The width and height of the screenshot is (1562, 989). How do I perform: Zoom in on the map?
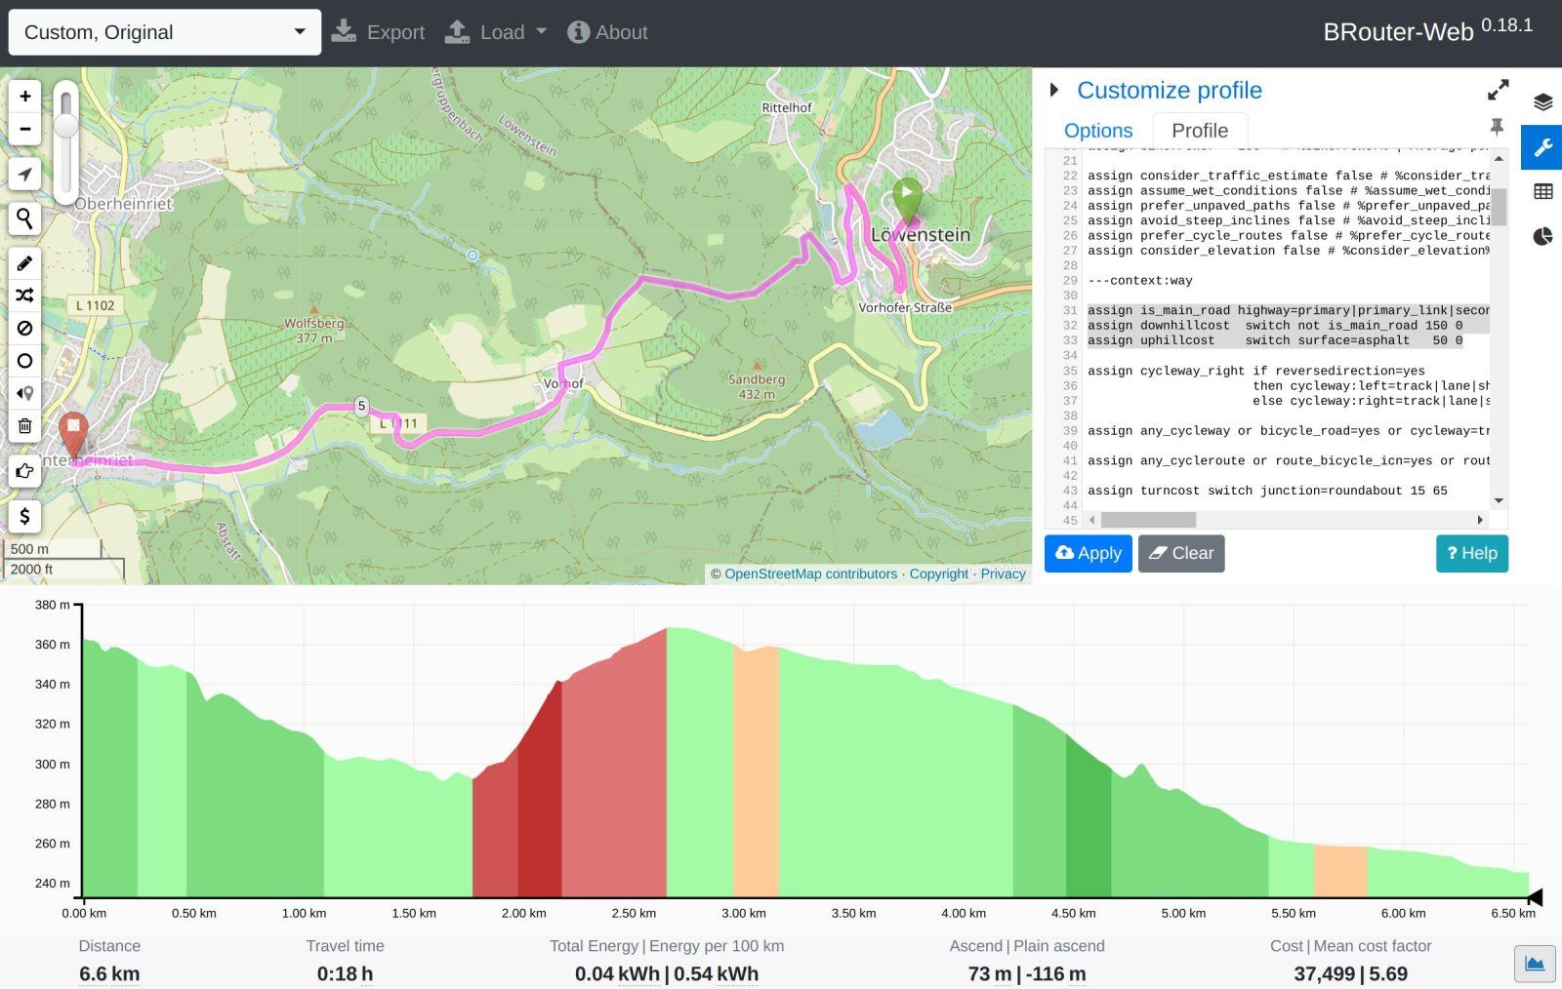(25, 96)
